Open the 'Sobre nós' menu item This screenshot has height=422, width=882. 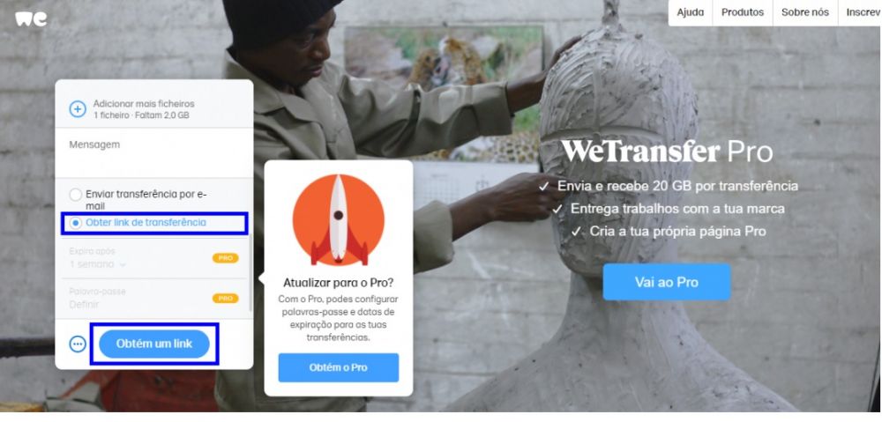805,12
